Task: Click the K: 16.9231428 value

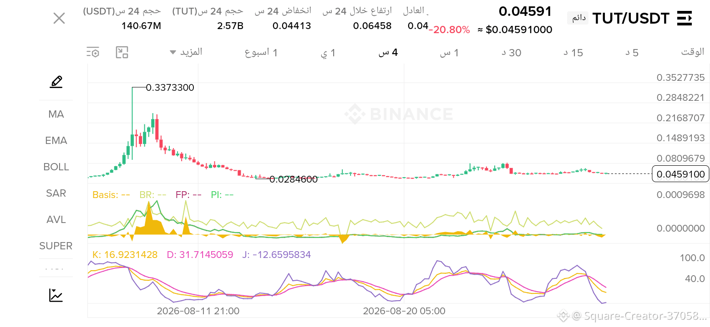Action: coord(125,255)
